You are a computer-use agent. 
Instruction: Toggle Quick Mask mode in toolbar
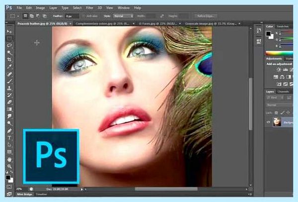point(9,187)
